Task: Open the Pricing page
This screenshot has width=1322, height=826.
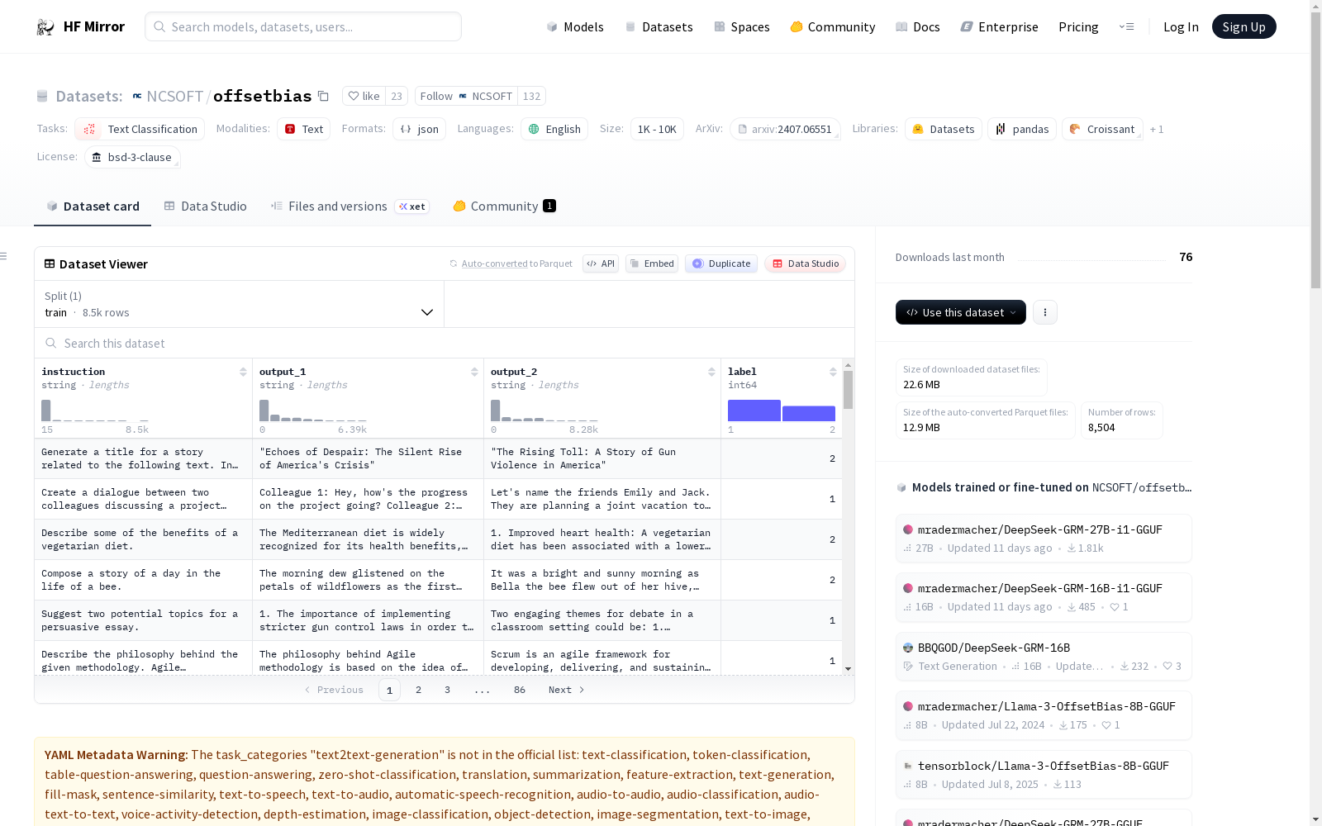Action: 1078,26
